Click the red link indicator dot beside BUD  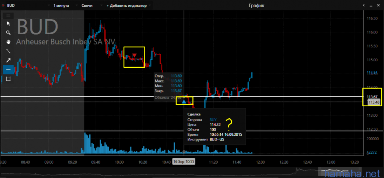[x=3, y=6]
